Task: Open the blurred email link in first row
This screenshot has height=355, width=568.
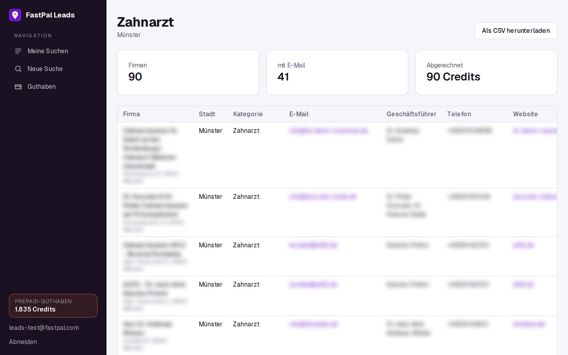Action: click(x=328, y=130)
